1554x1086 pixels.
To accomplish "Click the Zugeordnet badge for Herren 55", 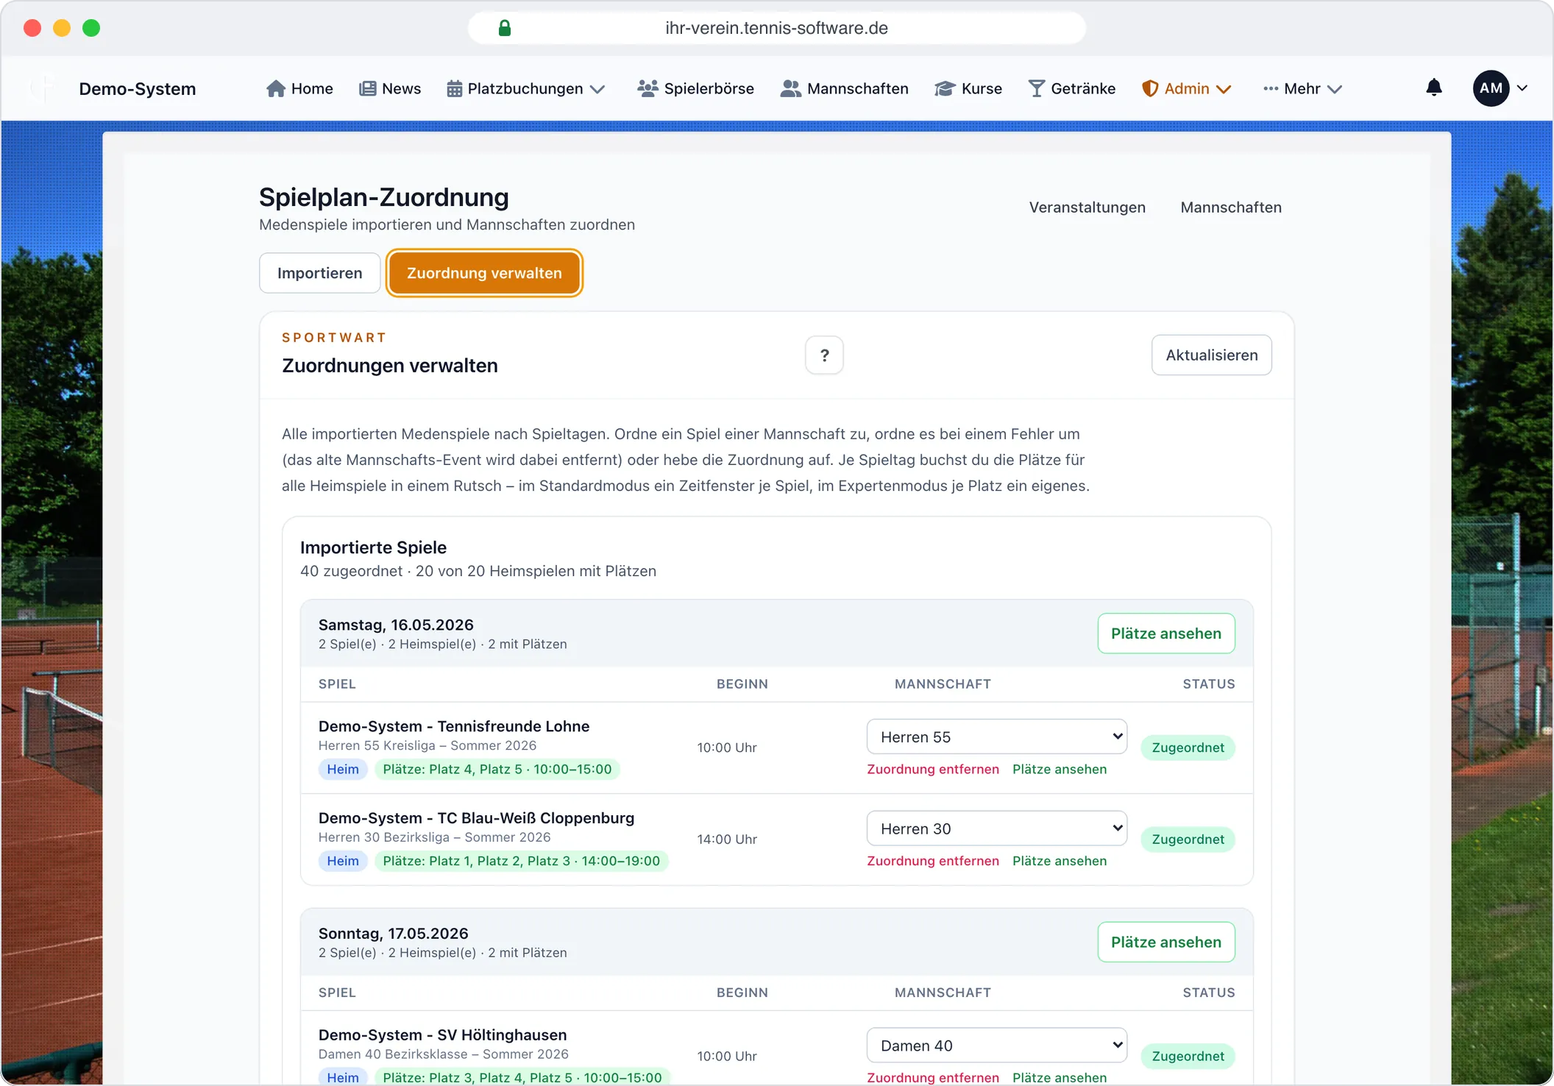I will 1188,748.
